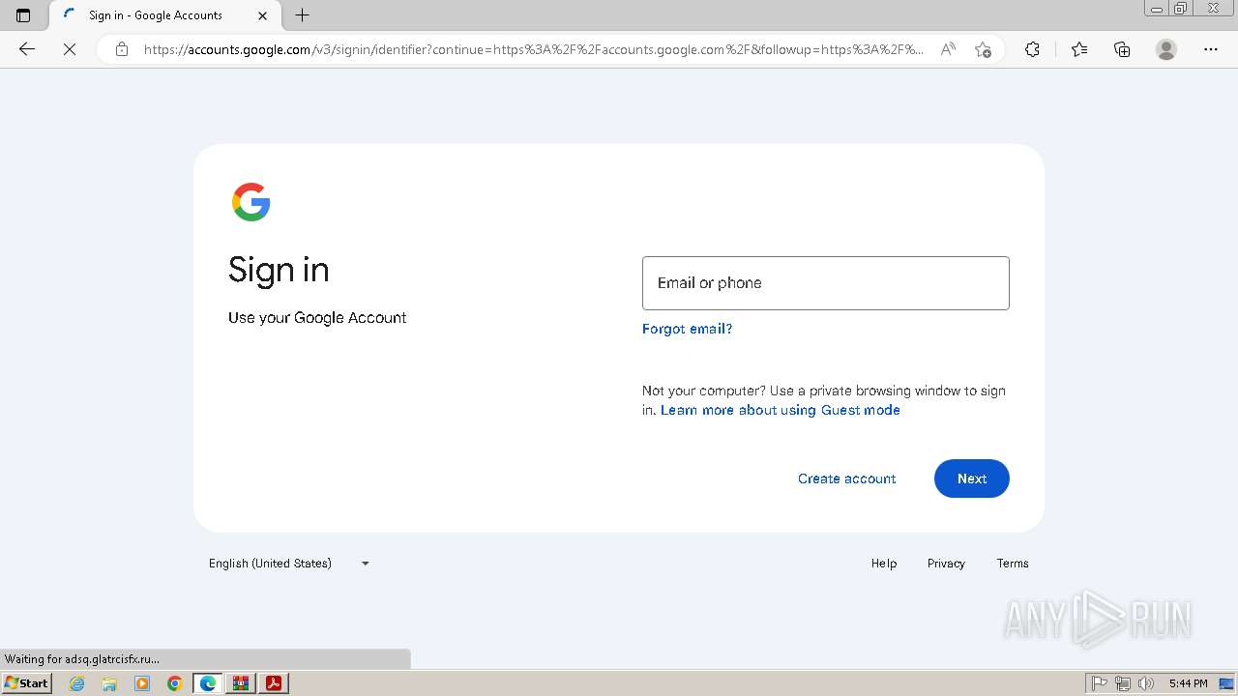The height and width of the screenshot is (696, 1238).
Task: Open the Favorites list icon
Action: point(1079,49)
